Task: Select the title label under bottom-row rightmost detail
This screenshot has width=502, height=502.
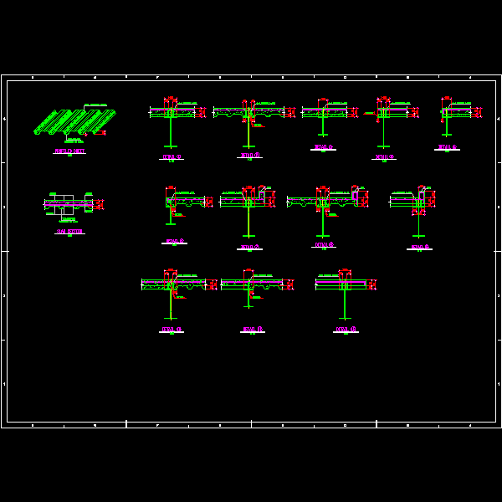Action: [346, 330]
